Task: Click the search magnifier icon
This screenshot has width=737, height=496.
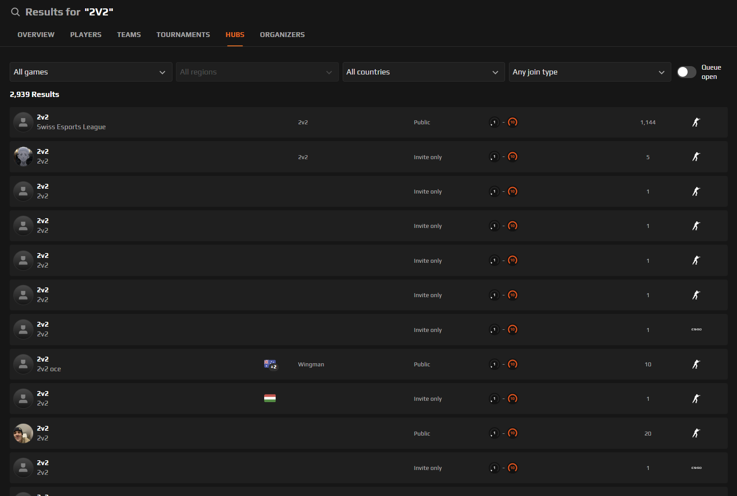Action: pyautogui.click(x=15, y=12)
